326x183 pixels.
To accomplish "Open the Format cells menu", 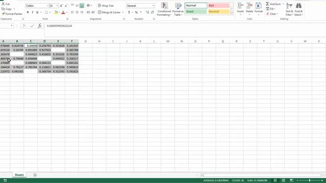I will click(258, 9).
